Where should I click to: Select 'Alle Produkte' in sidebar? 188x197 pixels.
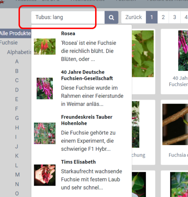15,34
